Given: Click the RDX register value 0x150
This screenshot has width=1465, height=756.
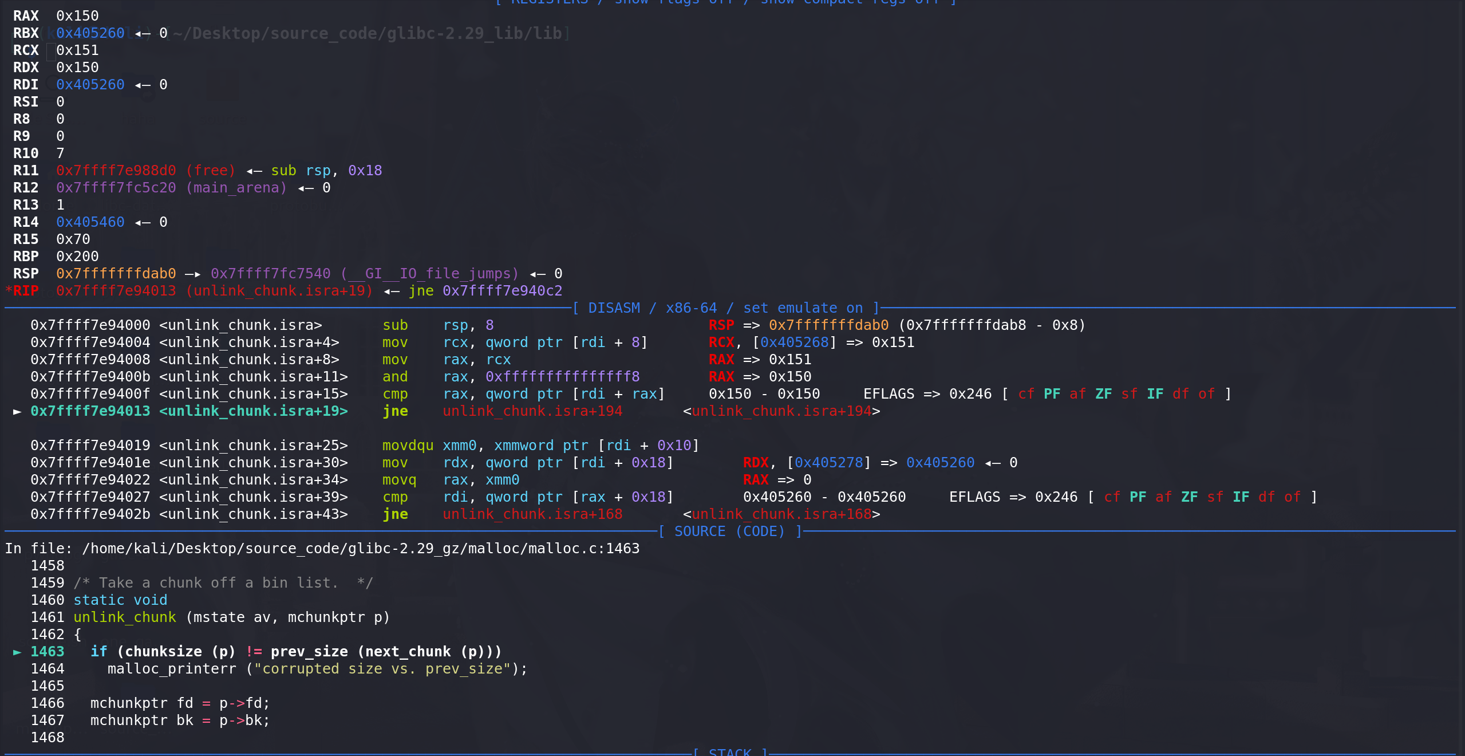Looking at the screenshot, I should point(77,68).
